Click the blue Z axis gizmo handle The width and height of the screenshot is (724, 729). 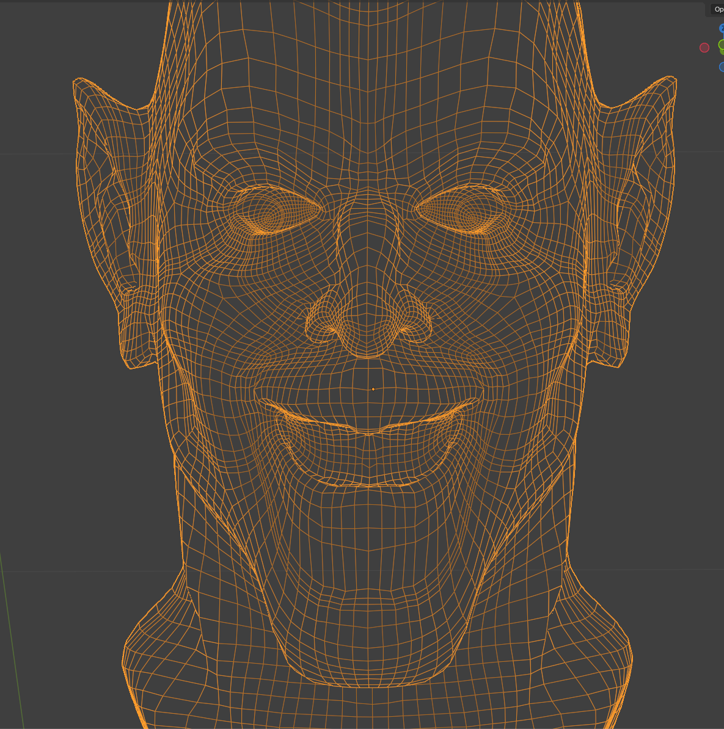pyautogui.click(x=722, y=29)
